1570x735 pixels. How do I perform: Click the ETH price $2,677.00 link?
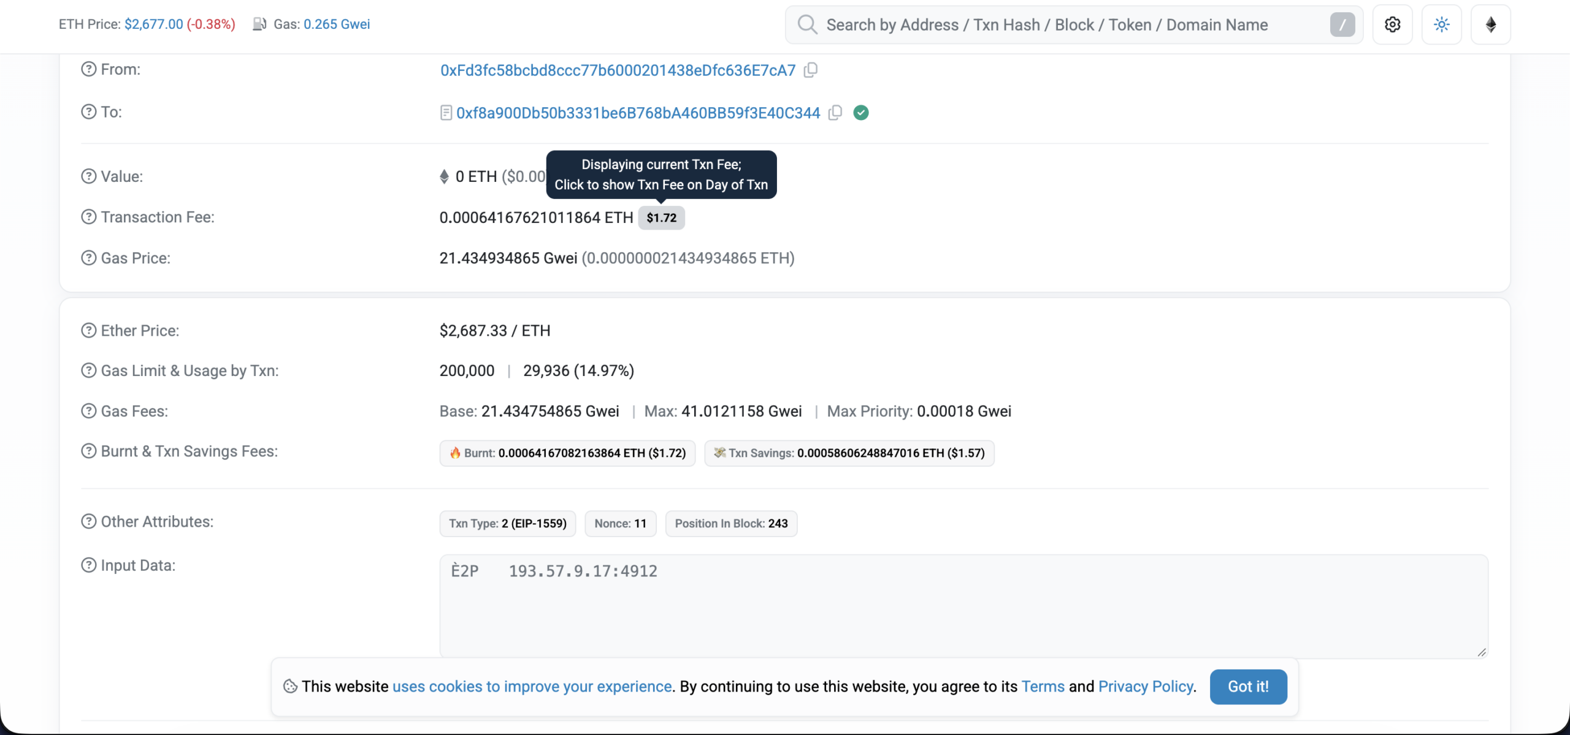153,24
